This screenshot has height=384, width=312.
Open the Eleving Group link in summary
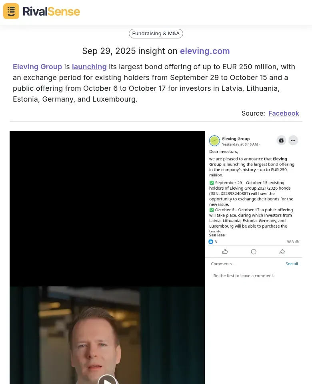pos(37,67)
